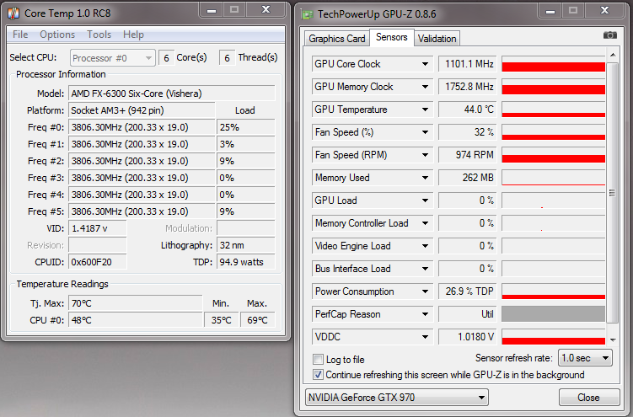
Task: Click the 1.4187 v VID field
Action: (x=97, y=228)
